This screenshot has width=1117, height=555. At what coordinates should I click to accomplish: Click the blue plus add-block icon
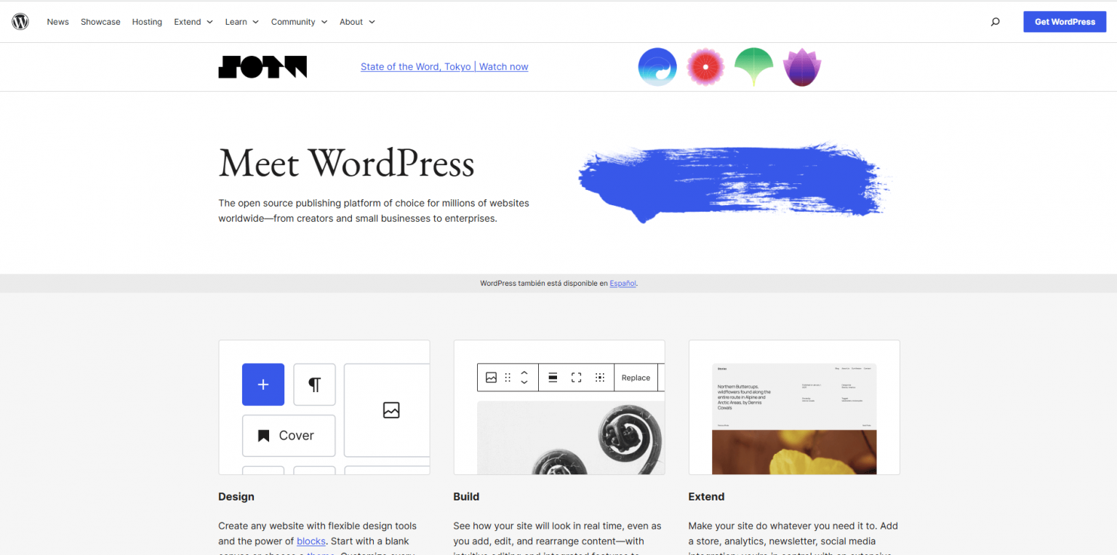pos(263,385)
